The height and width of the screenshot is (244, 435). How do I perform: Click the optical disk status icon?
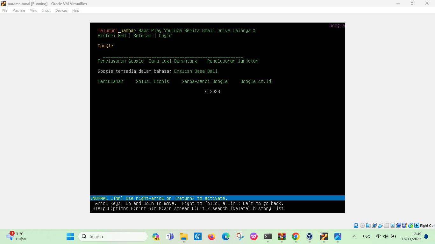click(362, 226)
